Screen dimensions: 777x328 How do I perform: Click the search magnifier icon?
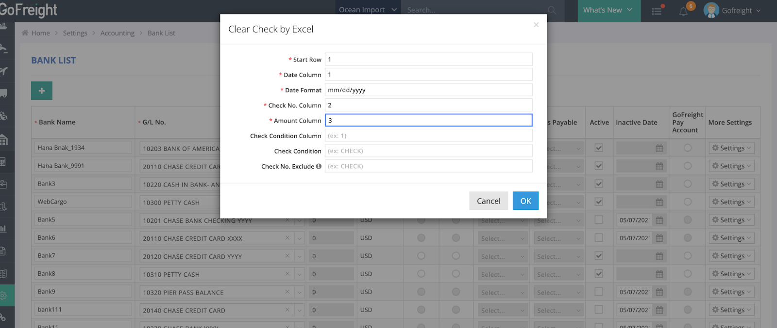coord(552,10)
